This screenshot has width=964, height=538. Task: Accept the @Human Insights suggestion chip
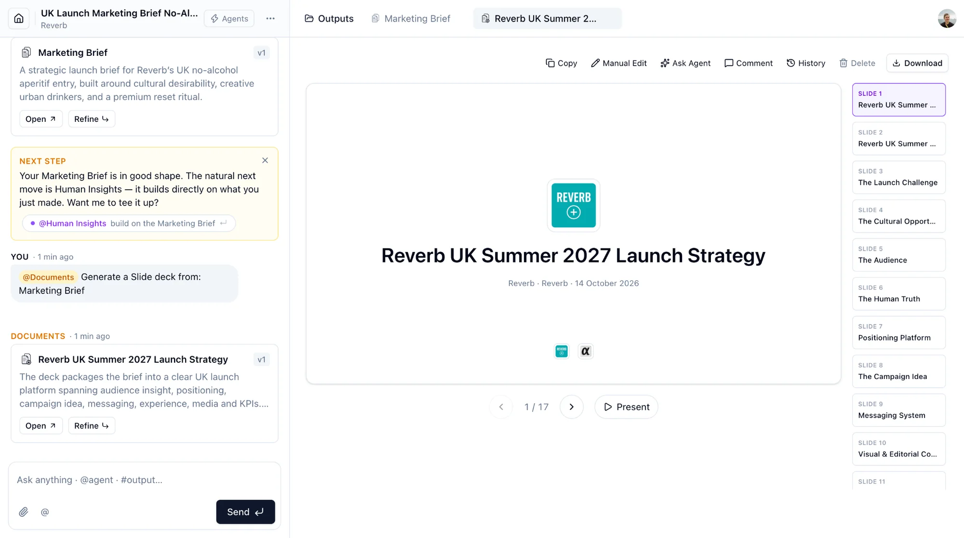129,223
